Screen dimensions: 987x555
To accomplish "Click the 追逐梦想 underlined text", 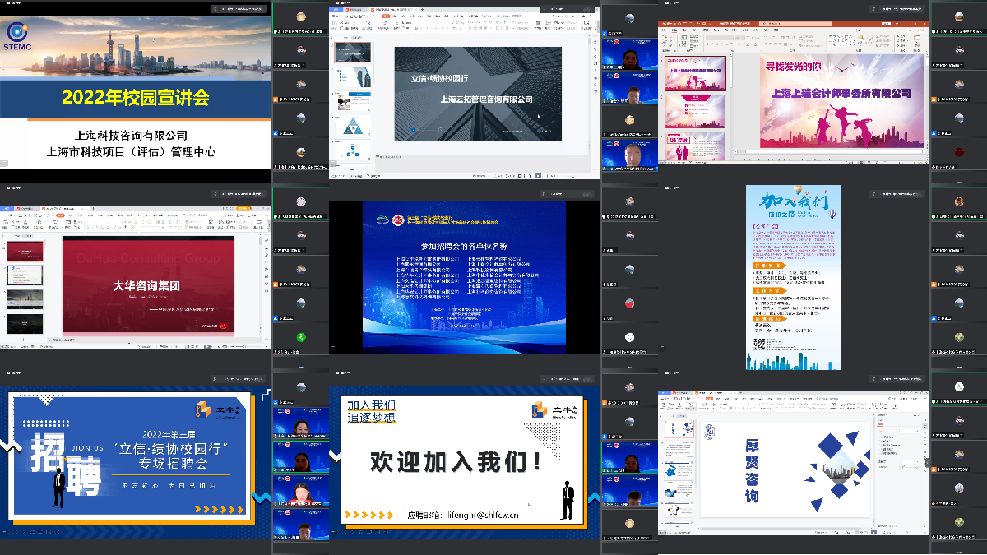I will [x=370, y=418].
